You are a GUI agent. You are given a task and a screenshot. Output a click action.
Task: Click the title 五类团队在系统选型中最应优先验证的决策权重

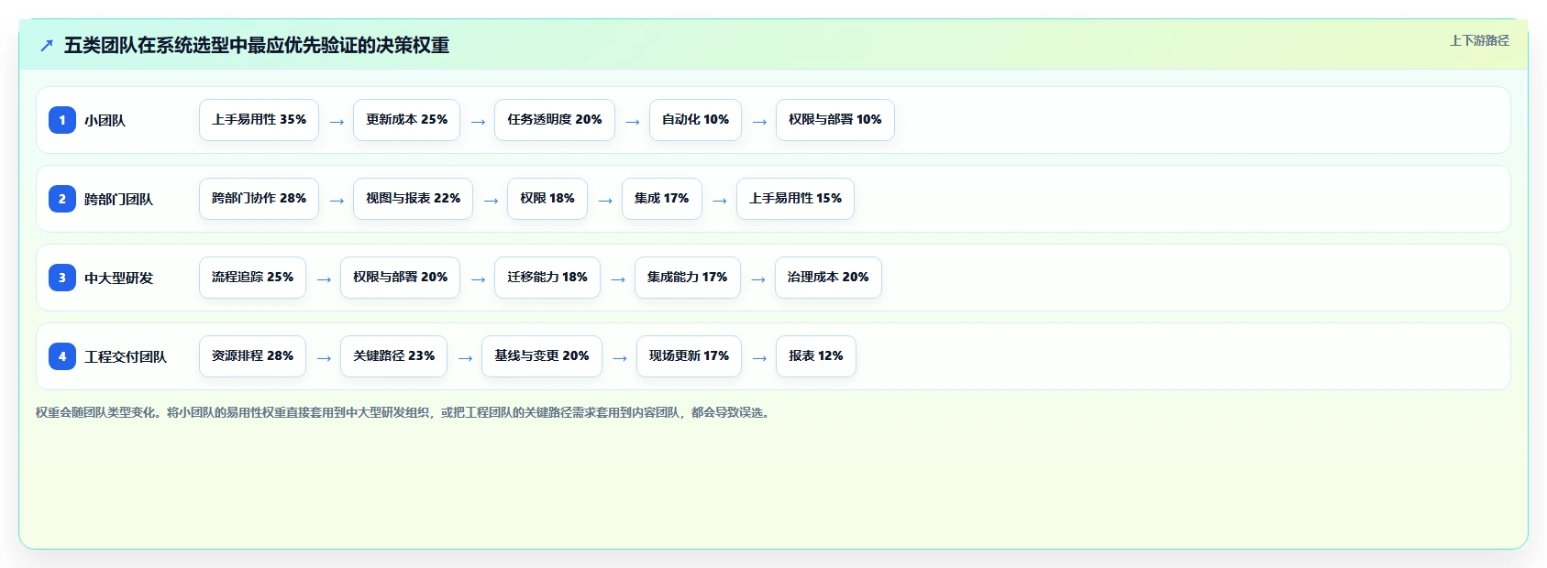click(x=257, y=45)
